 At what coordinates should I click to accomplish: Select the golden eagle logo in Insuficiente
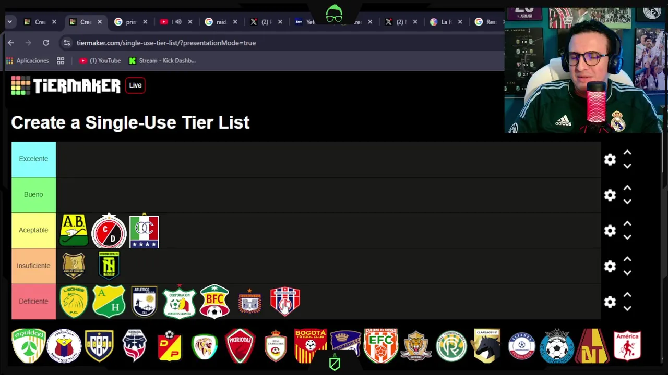click(x=74, y=266)
